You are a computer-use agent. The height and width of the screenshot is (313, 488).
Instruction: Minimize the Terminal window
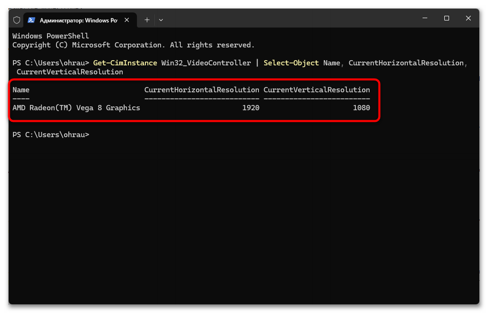tap(425, 18)
